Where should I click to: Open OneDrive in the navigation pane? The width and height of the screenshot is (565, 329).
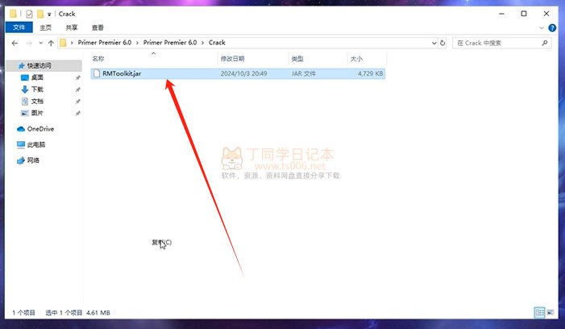point(41,129)
